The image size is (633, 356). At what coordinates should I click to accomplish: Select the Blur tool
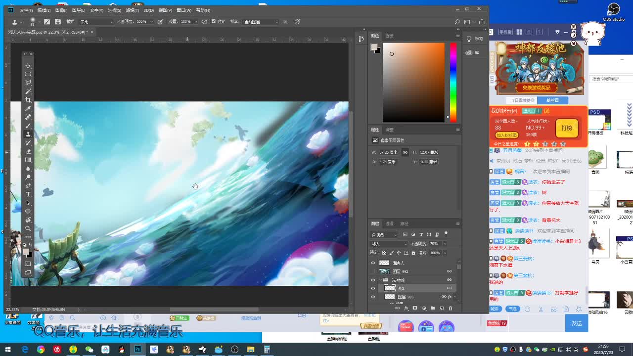point(28,169)
